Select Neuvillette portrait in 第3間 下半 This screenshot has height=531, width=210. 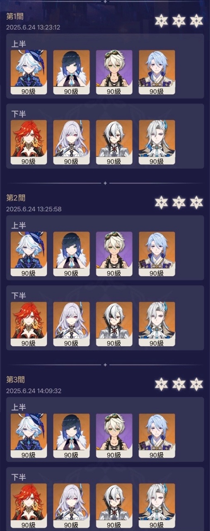tap(157, 506)
